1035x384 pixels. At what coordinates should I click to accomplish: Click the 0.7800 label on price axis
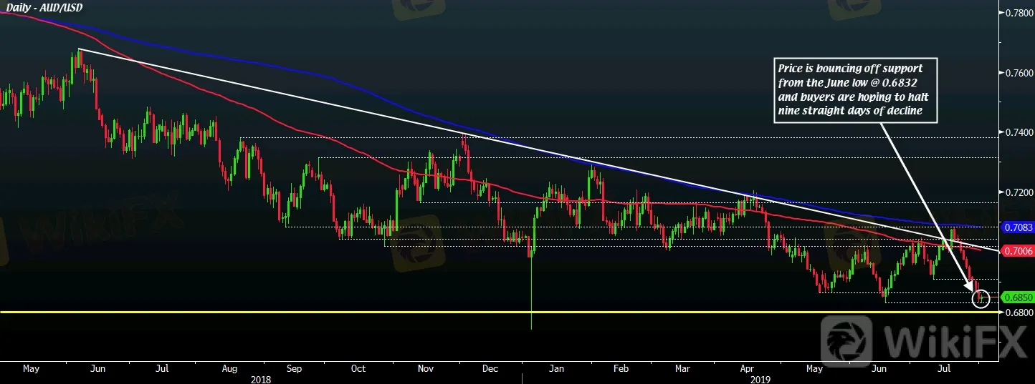(x=1019, y=13)
